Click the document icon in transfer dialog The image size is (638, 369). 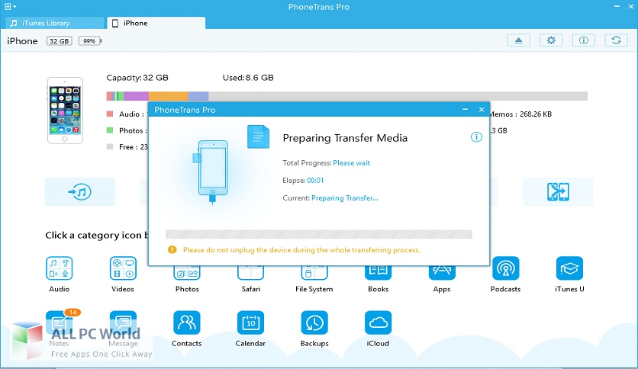[259, 136]
